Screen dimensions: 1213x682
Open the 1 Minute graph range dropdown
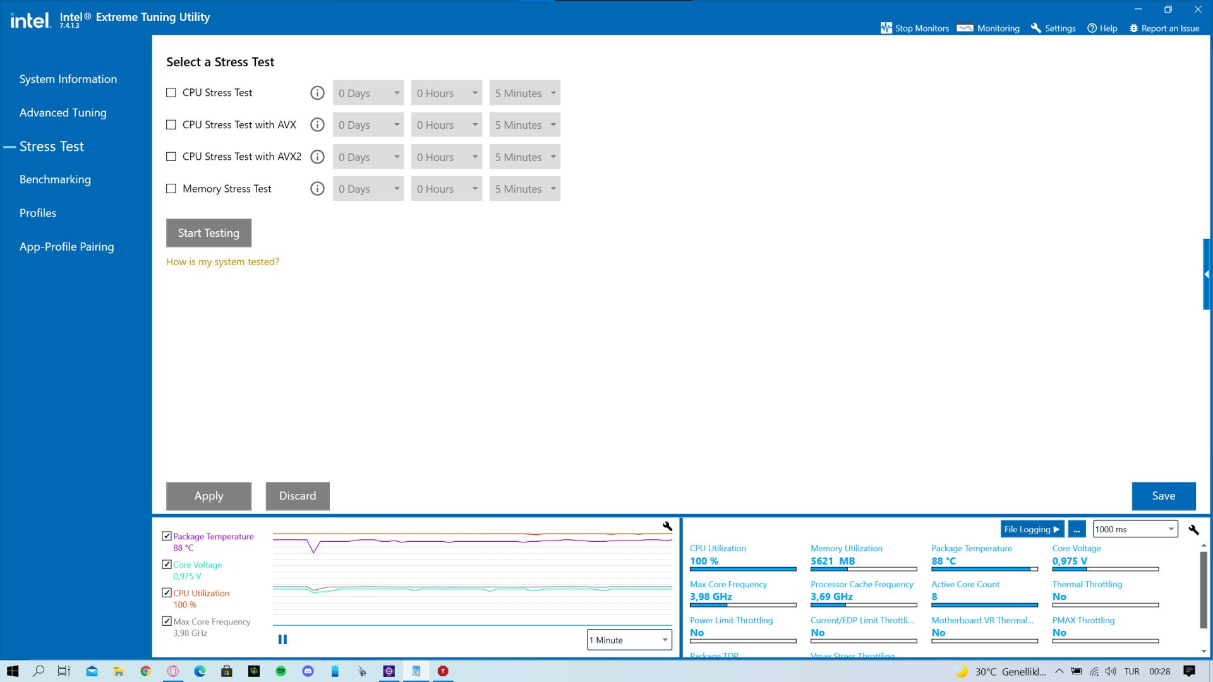[629, 640]
